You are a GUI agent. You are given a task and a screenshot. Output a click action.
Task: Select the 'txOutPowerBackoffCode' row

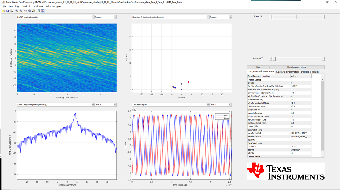[x=279, y=103]
